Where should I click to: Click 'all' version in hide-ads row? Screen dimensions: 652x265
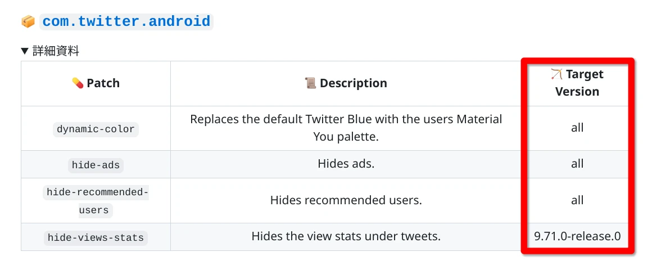(x=577, y=164)
